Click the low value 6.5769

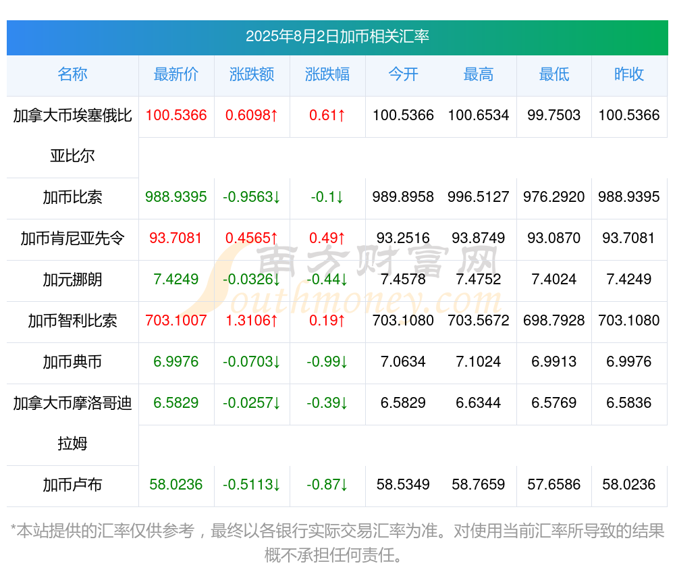554,403
